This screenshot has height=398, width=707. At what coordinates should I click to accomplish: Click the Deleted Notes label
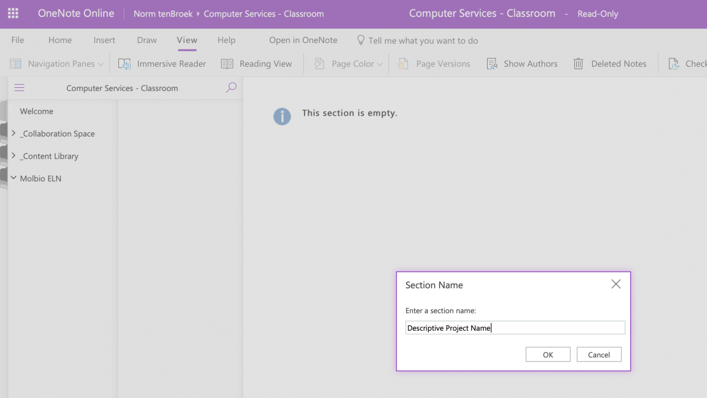pos(619,64)
